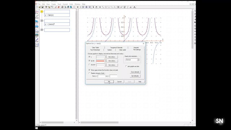Enable the d²y/dx² graph checkbox
This screenshot has width=231, height=130.
click(x=89, y=65)
